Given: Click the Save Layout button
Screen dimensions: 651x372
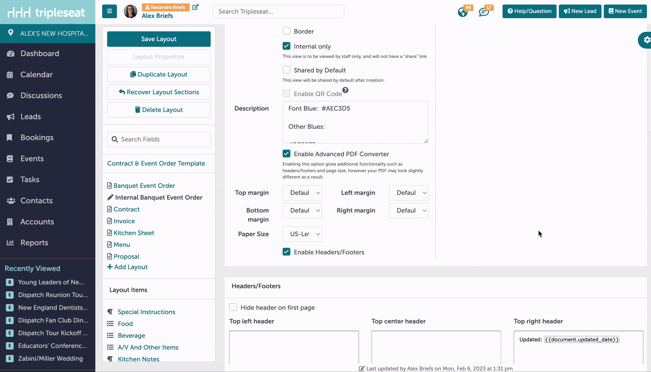Looking at the screenshot, I should [159, 39].
